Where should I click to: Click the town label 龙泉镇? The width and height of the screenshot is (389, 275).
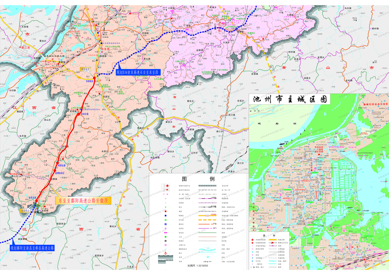(x=45, y=211)
